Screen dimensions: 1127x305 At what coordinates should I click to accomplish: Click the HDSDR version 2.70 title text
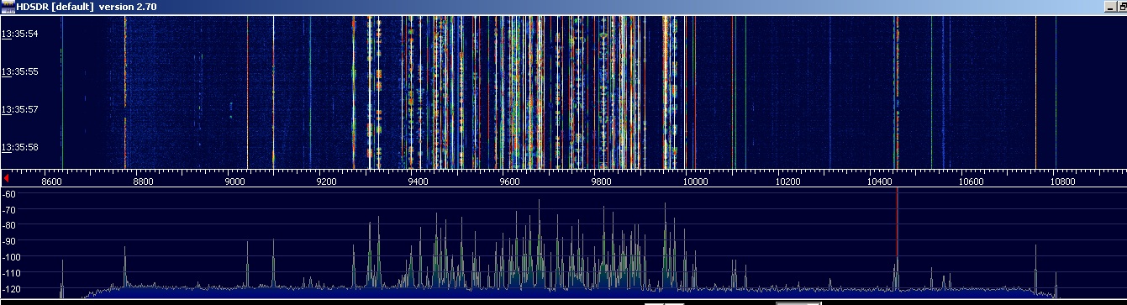[87, 7]
